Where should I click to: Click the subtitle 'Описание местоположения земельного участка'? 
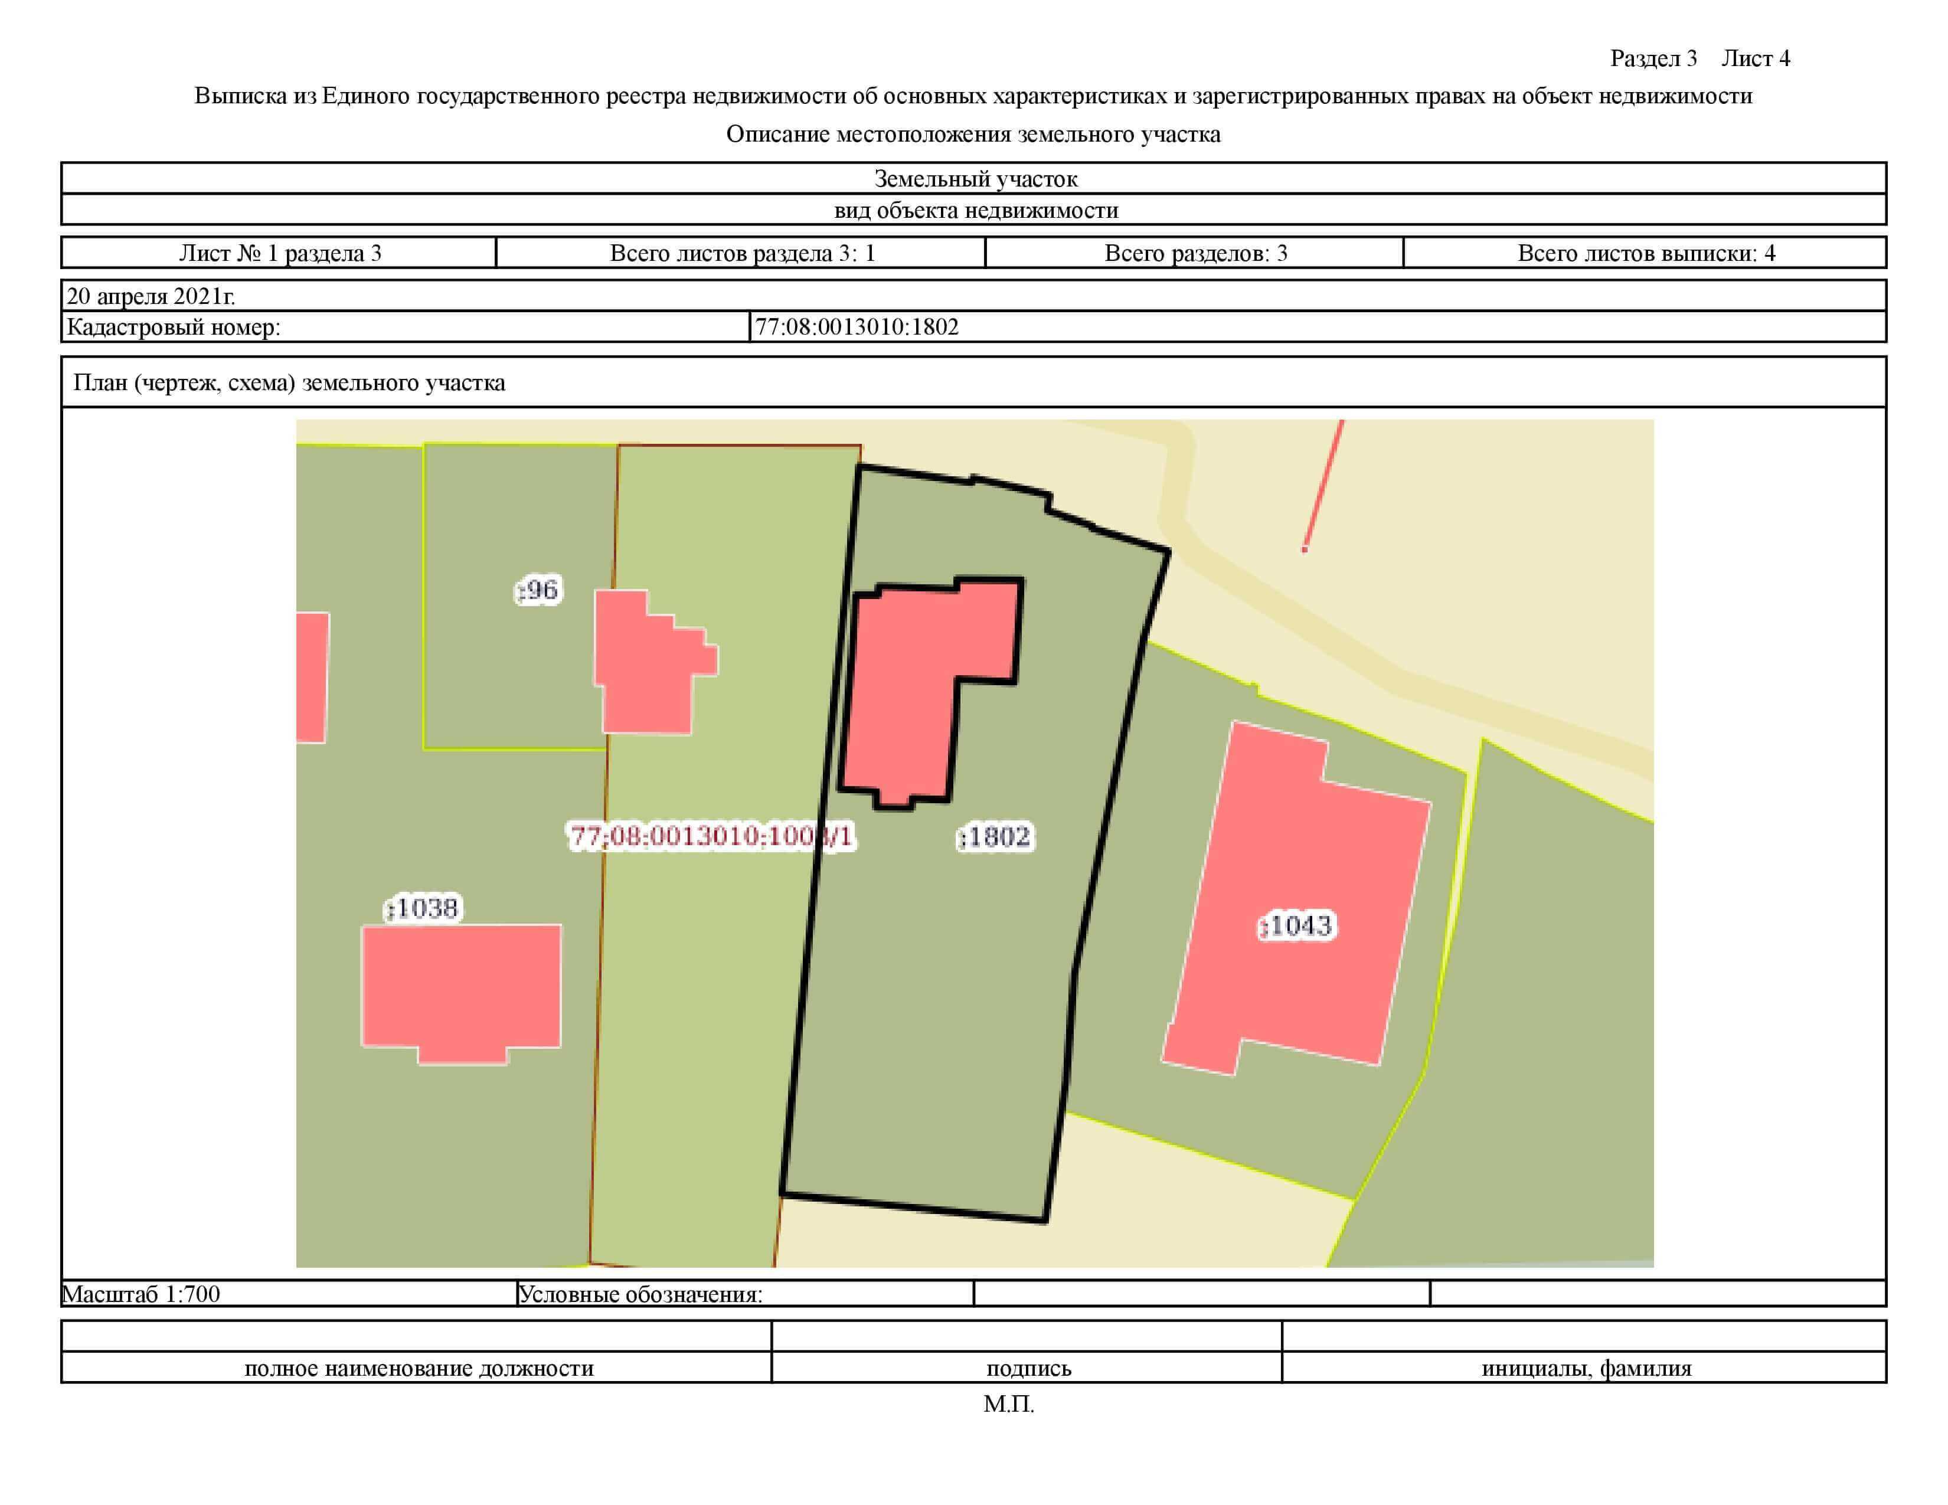point(973,134)
